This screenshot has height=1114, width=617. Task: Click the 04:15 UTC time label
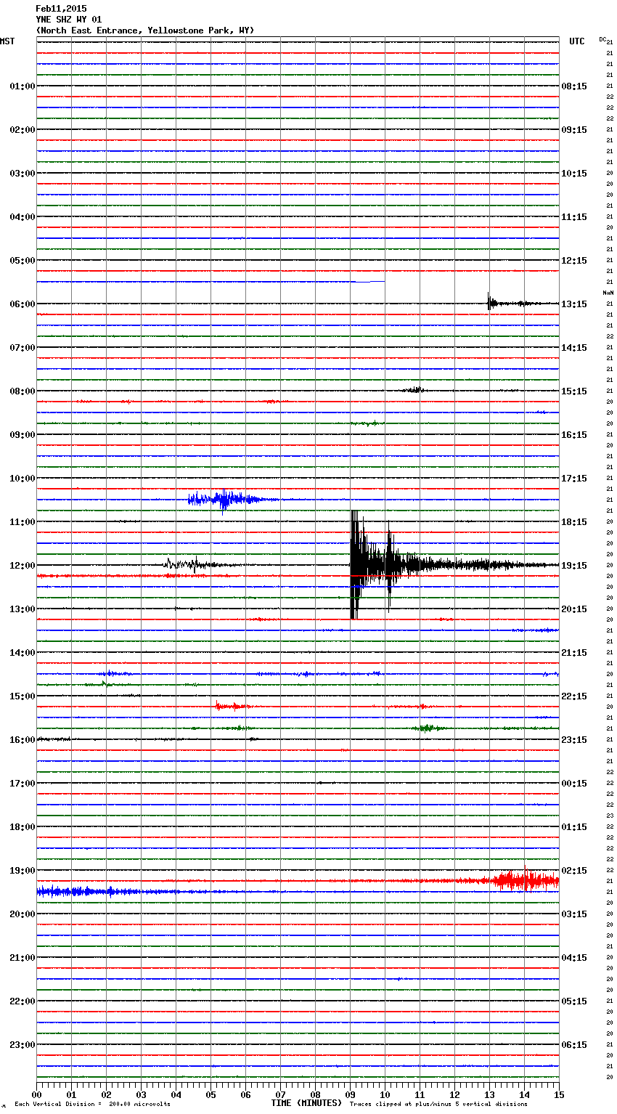click(x=574, y=958)
